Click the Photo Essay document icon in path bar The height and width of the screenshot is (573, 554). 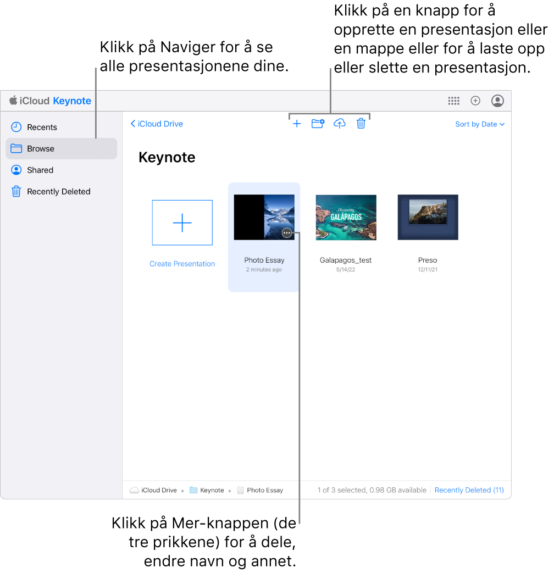tap(241, 490)
